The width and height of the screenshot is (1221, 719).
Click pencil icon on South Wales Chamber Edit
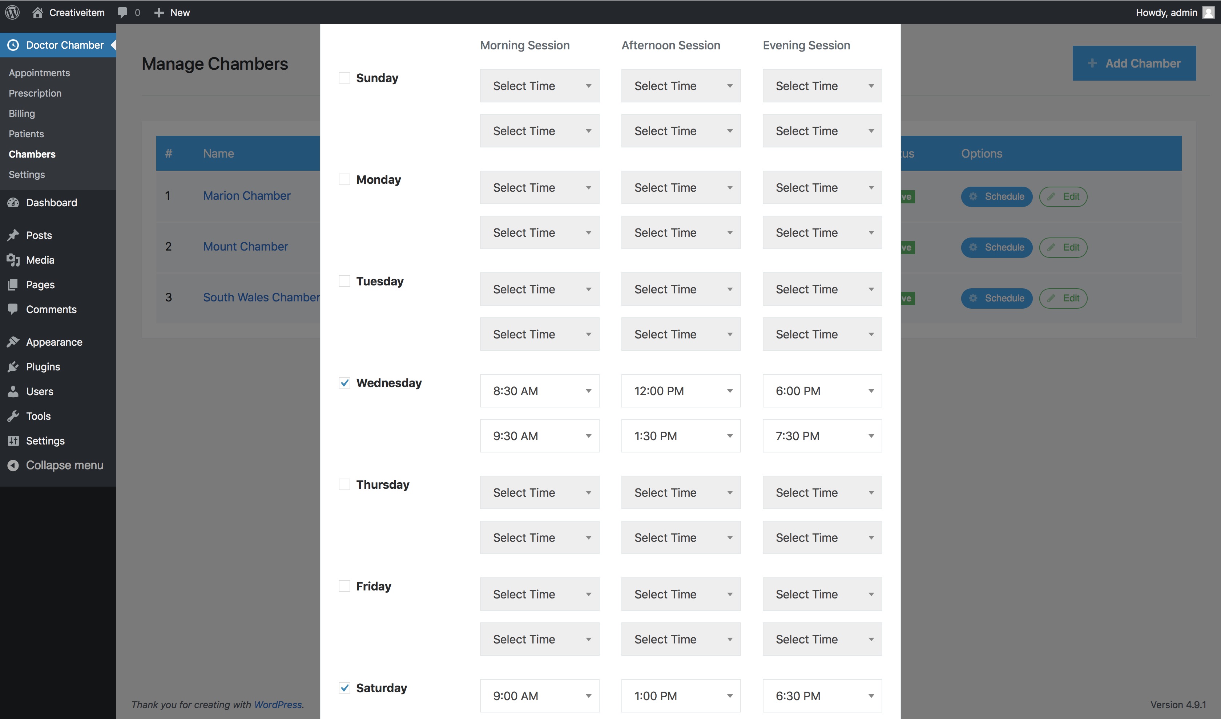[x=1051, y=298]
